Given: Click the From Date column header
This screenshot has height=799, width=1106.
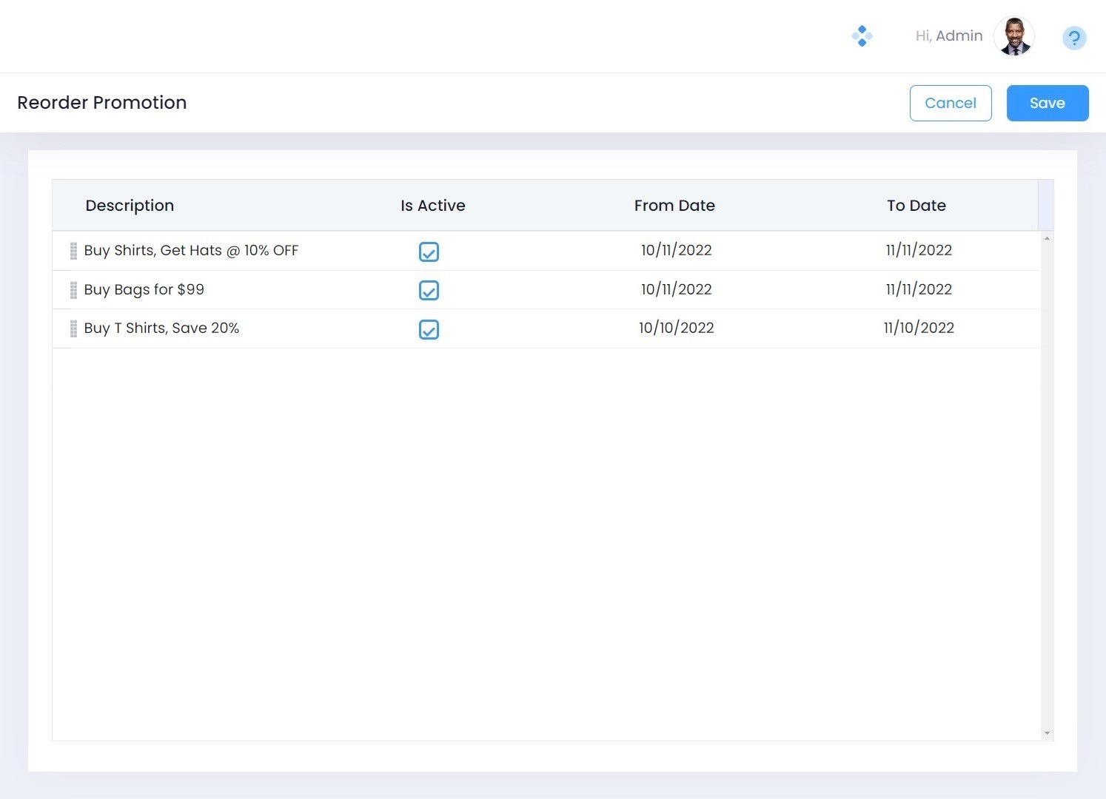Looking at the screenshot, I should click(x=674, y=206).
